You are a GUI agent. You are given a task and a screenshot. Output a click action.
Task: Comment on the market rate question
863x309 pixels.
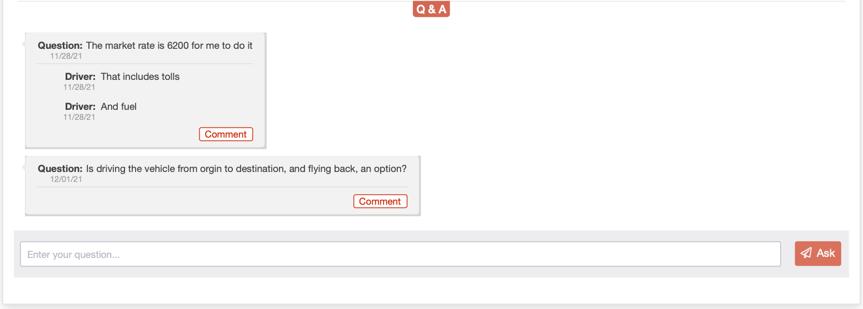(x=226, y=134)
